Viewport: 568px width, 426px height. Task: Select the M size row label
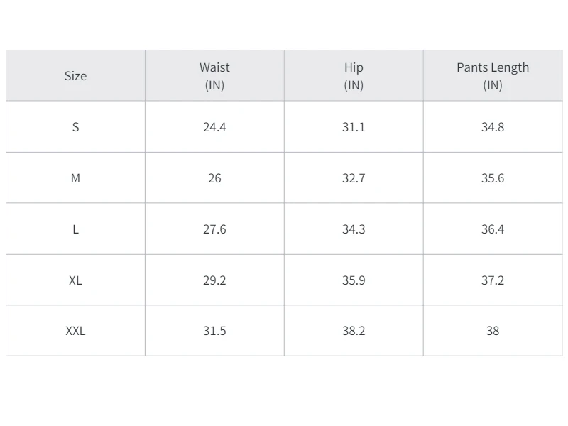pos(75,178)
